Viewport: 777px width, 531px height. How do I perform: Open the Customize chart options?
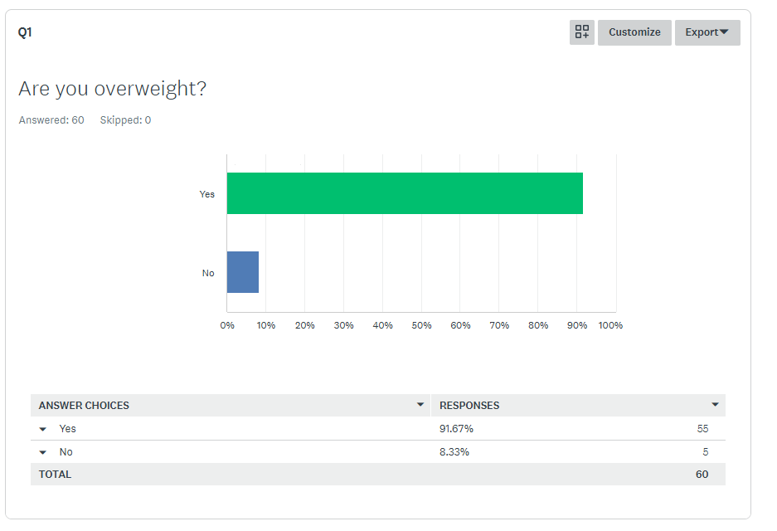click(x=634, y=32)
